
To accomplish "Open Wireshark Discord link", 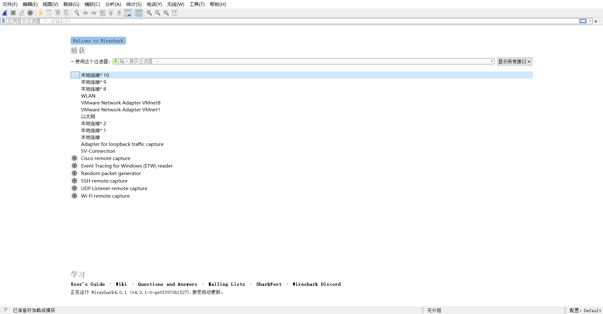I will [x=317, y=284].
